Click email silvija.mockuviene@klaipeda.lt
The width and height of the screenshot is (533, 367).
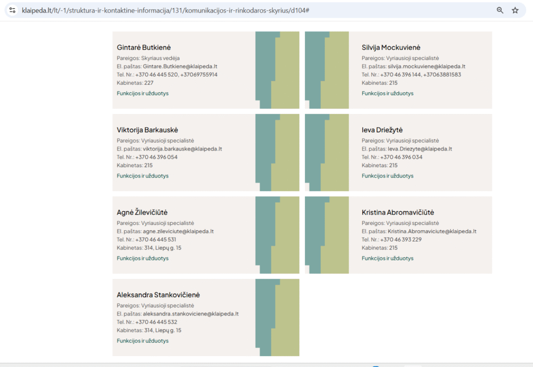tap(426, 67)
